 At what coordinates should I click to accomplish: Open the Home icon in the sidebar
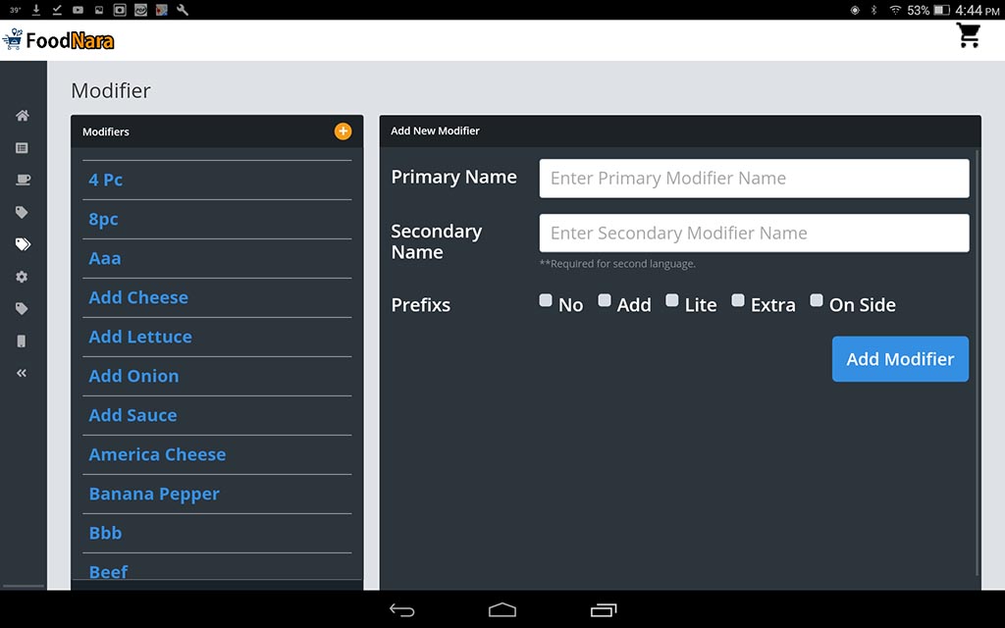coord(22,116)
